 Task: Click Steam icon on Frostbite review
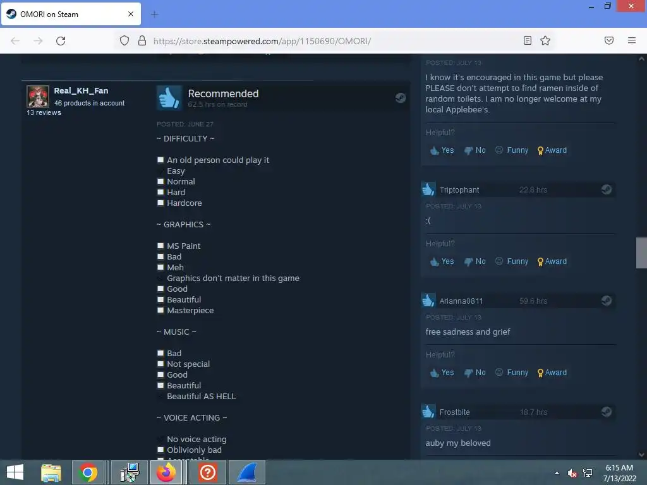(x=607, y=412)
